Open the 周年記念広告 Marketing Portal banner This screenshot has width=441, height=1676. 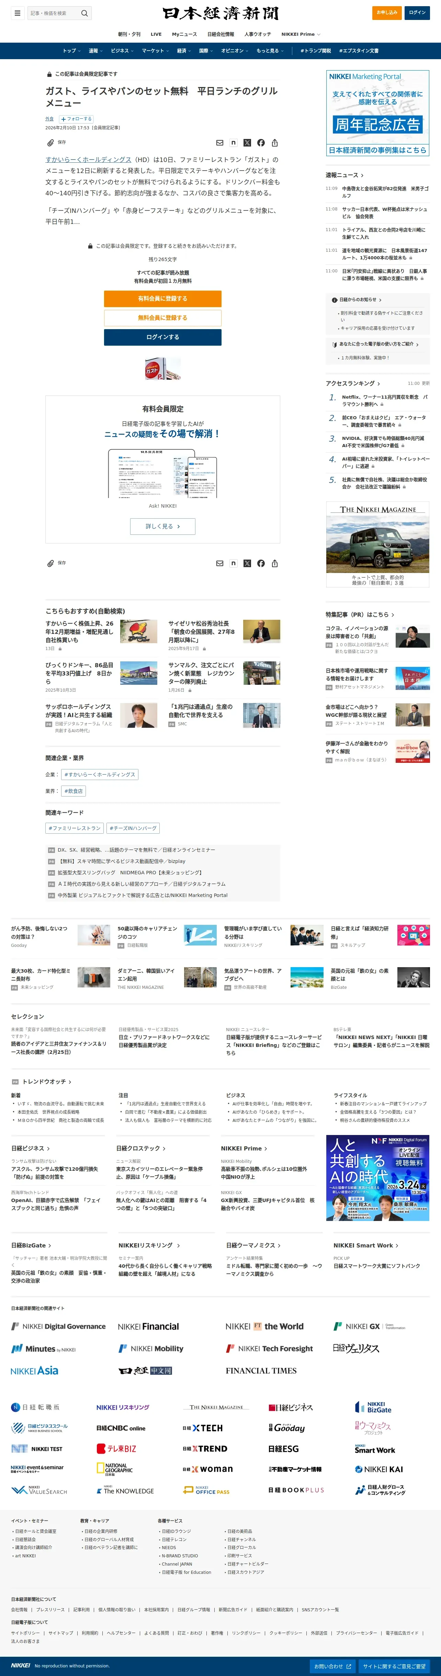(377, 113)
